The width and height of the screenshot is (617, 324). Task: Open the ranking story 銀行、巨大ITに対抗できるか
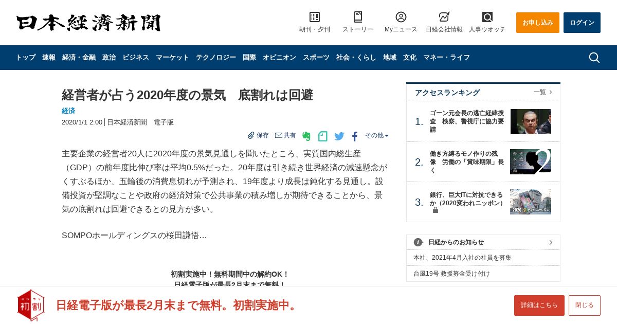[x=467, y=199]
